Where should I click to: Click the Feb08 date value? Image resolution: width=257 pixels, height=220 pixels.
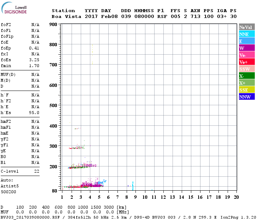coord(109,16)
